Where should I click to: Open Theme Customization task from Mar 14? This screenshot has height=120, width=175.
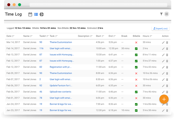61,42
